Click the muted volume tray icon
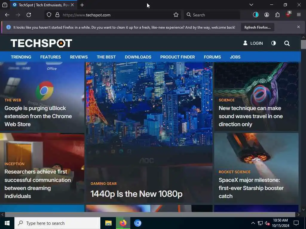This screenshot has height=229, width=306. click(267, 223)
